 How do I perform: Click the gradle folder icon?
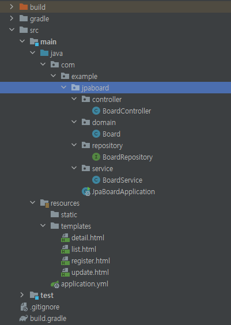24,18
